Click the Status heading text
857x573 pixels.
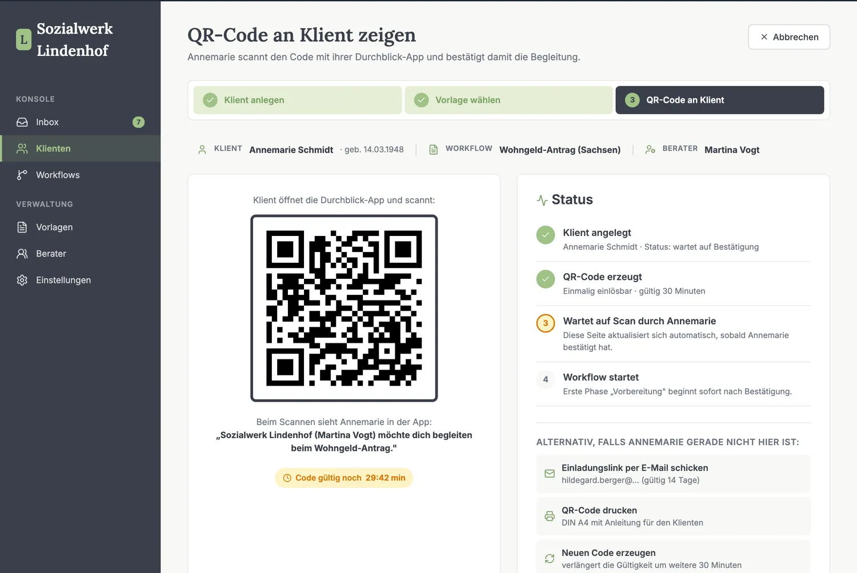point(572,199)
